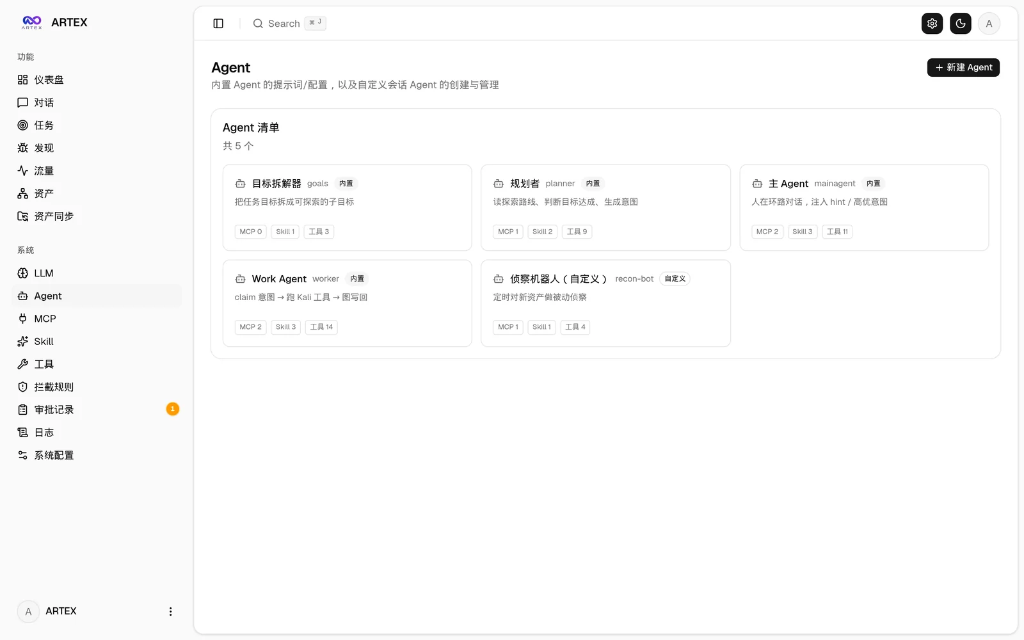This screenshot has width=1024, height=640.
Task: Click the 共 5 个 count text
Action: pyautogui.click(x=238, y=146)
